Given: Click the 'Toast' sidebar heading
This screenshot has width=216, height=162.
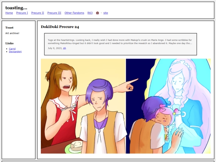Looking at the screenshot, I should 9,28.
